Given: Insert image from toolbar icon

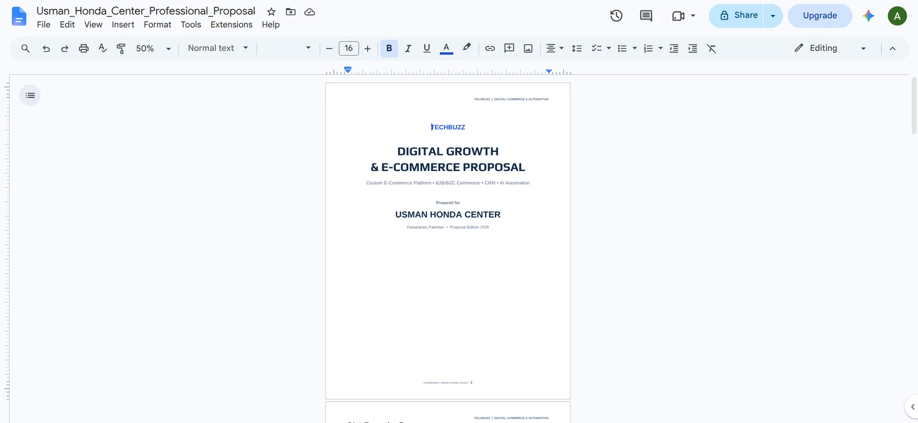Looking at the screenshot, I should click(x=528, y=48).
